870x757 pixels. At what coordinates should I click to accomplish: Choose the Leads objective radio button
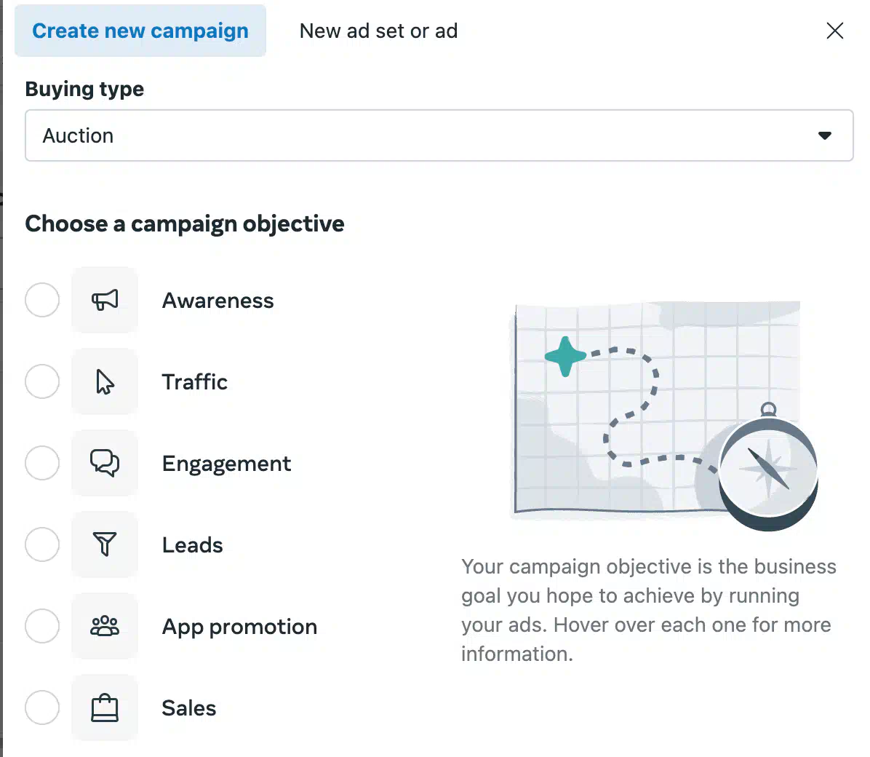[42, 544]
